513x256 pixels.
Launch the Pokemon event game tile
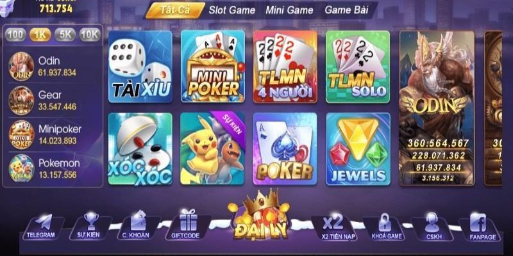click(213, 149)
